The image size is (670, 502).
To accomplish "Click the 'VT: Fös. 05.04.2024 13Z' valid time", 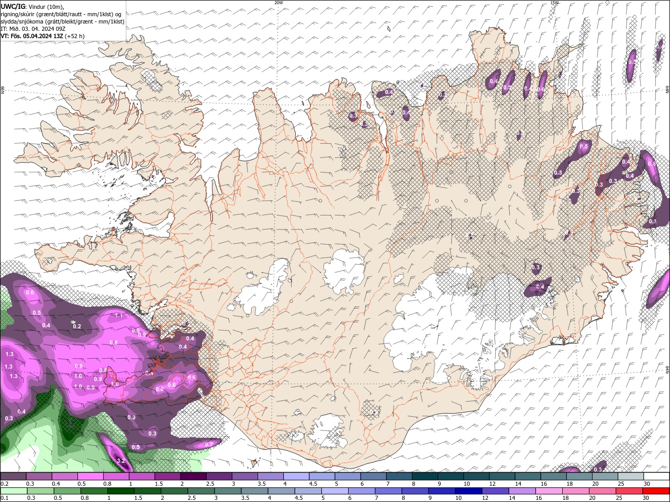I will click(32, 36).
